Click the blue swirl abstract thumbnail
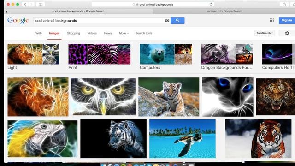Viewport: 295px width, 166px height. click(x=277, y=54)
